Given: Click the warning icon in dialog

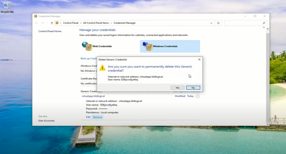Looking at the screenshot, I should click(x=102, y=68).
